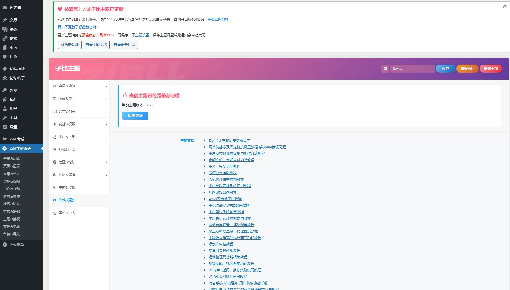
Task: Click the Zibll商城 cart icon
Action: coord(5,139)
